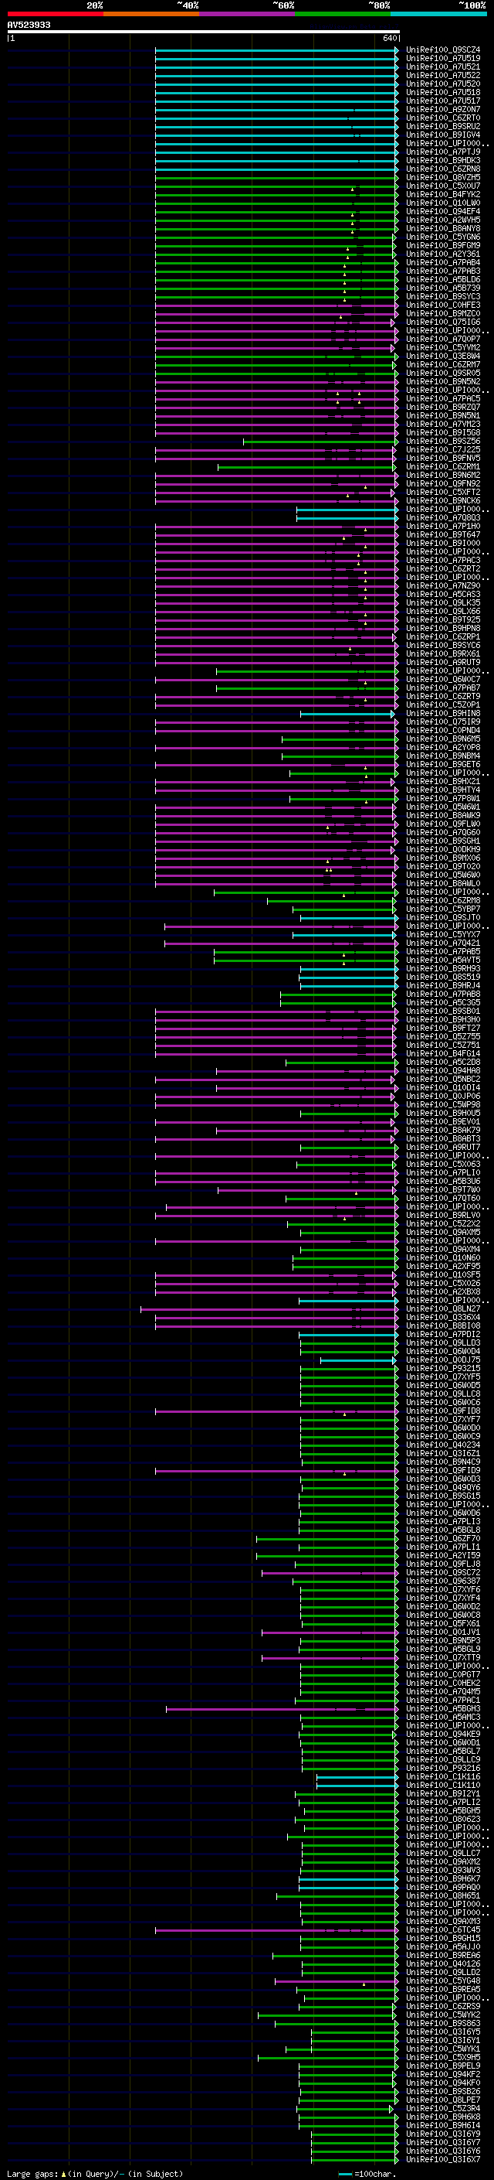Viewport: 494px width, 2180px height.
Task: Select the label UniRef100_A7PTJ9
Action: (442, 152)
